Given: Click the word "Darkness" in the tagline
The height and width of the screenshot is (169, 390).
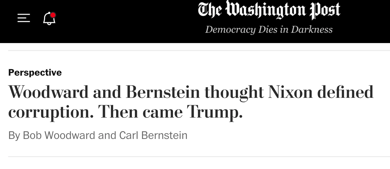Looking at the screenshot, I should 312,29.
